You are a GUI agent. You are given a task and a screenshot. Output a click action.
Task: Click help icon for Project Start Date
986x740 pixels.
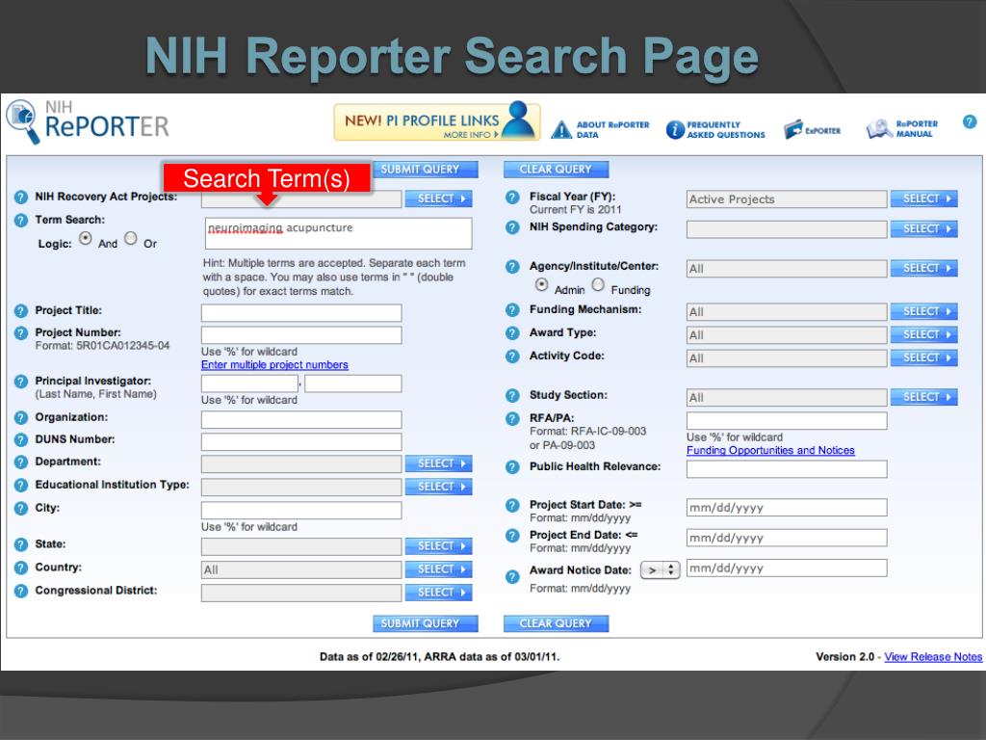coord(512,505)
